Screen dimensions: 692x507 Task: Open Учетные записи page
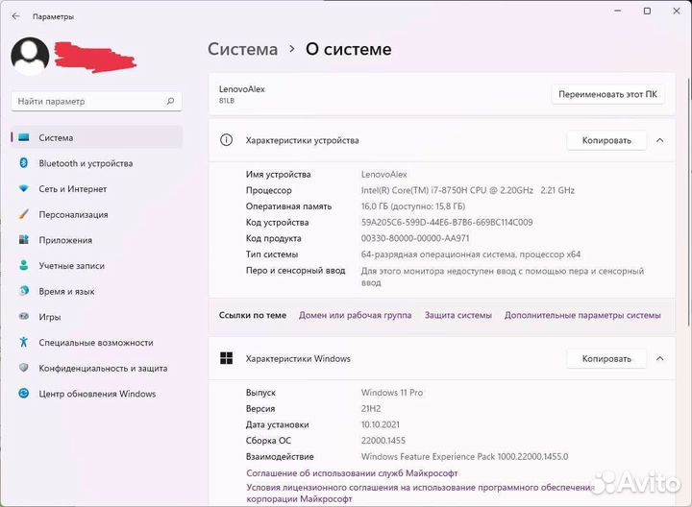click(97, 265)
